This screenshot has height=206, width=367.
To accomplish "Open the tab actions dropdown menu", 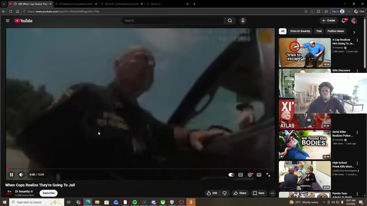I will click(x=3, y=4).
